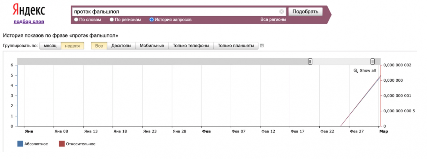This screenshot has height=159, width=427.
Task: Click the right axis value 0,000 000 001
Action: coord(397,96)
